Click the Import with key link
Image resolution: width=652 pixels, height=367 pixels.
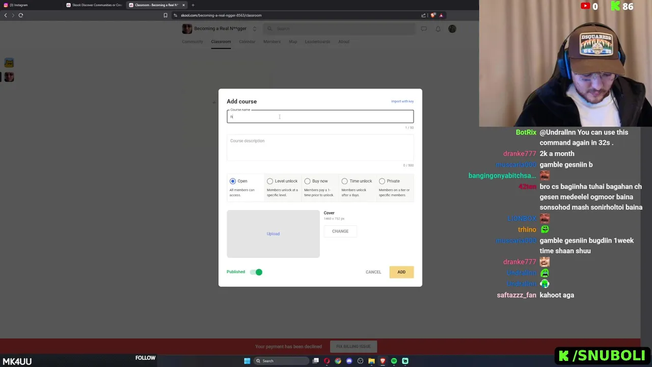tap(402, 101)
